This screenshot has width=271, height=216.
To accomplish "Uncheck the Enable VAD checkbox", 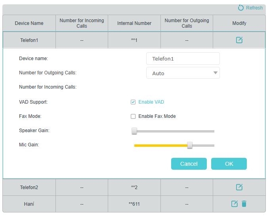I will pyautogui.click(x=133, y=102).
